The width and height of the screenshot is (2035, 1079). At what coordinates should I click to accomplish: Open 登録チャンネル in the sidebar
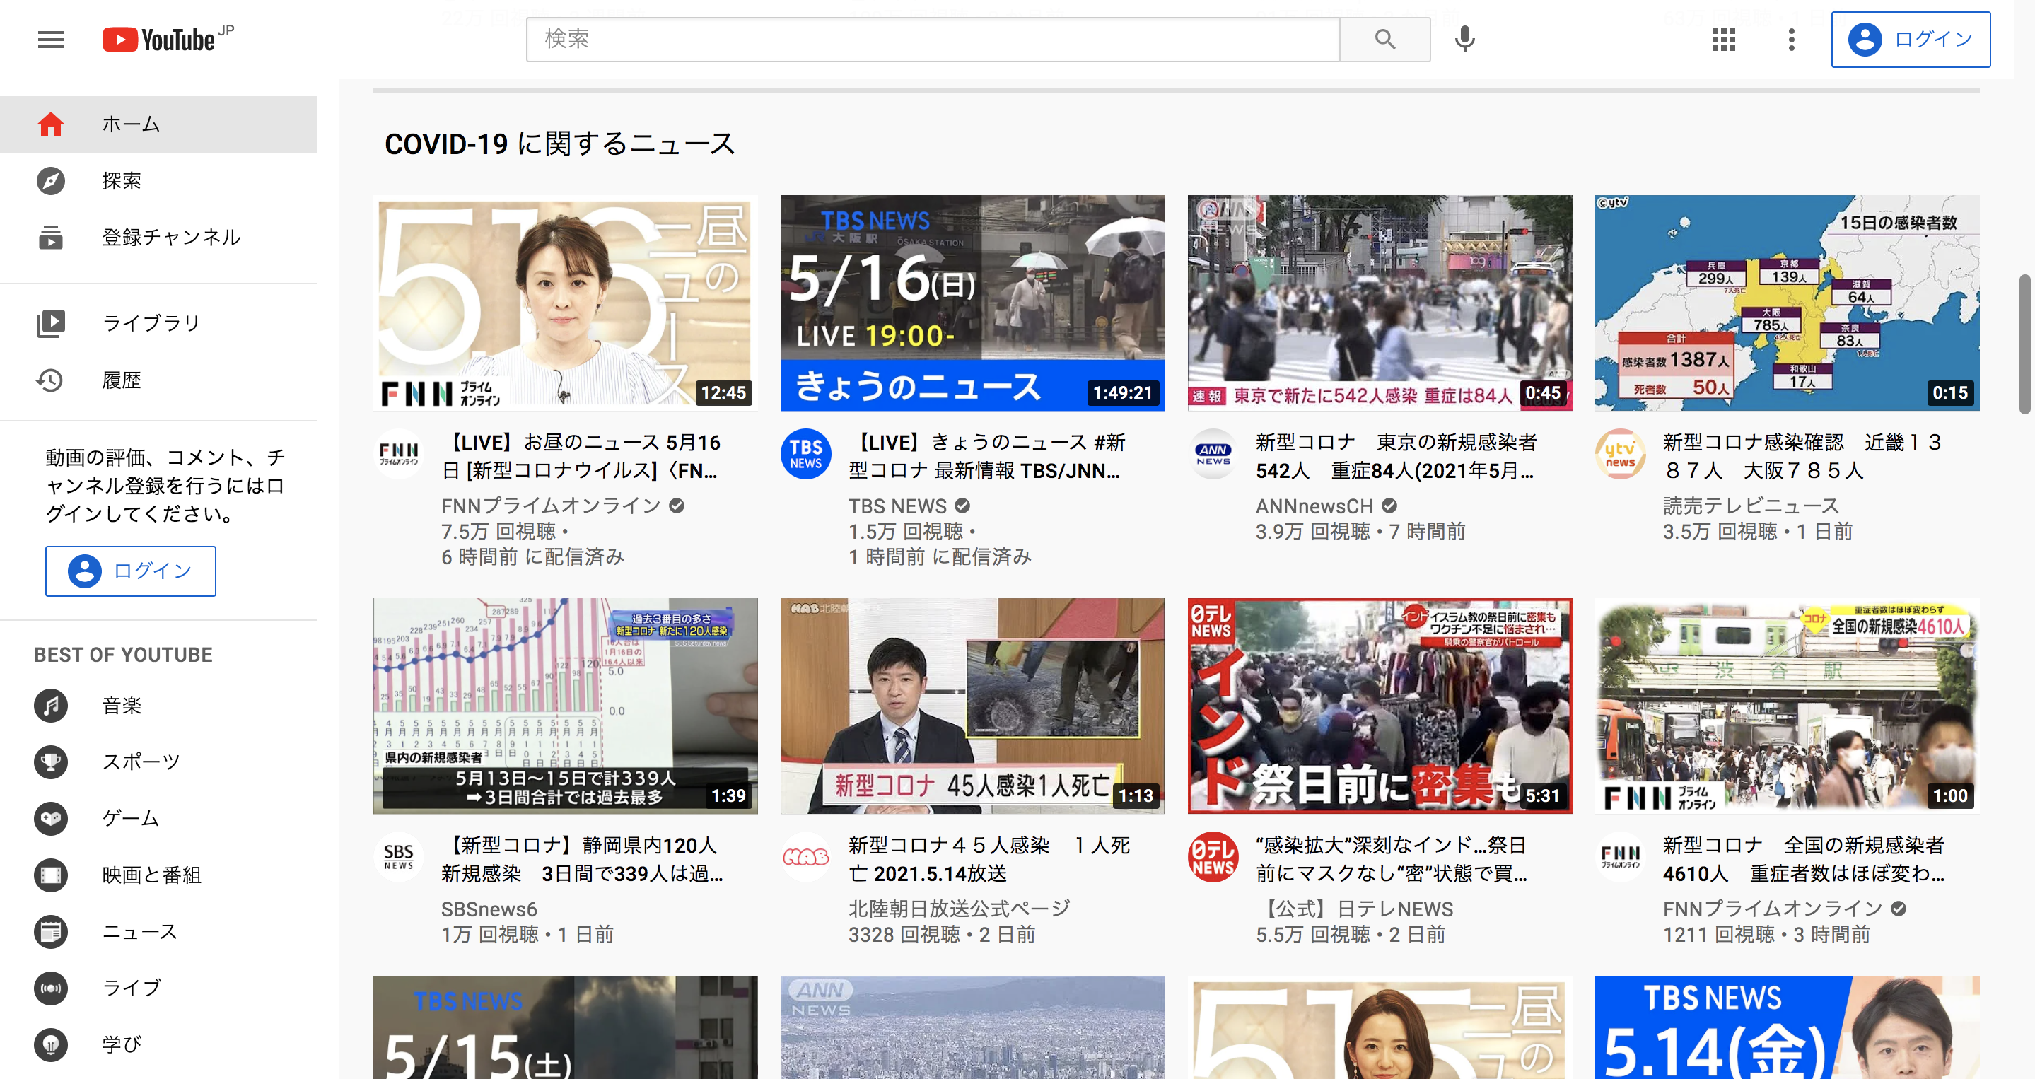coord(170,237)
